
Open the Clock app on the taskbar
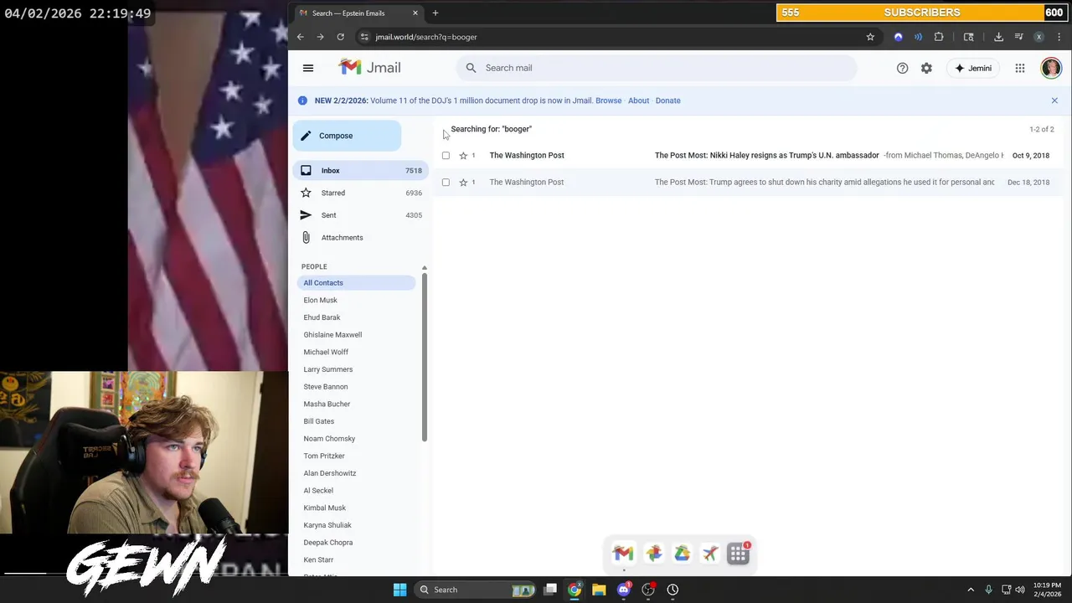tap(673, 590)
